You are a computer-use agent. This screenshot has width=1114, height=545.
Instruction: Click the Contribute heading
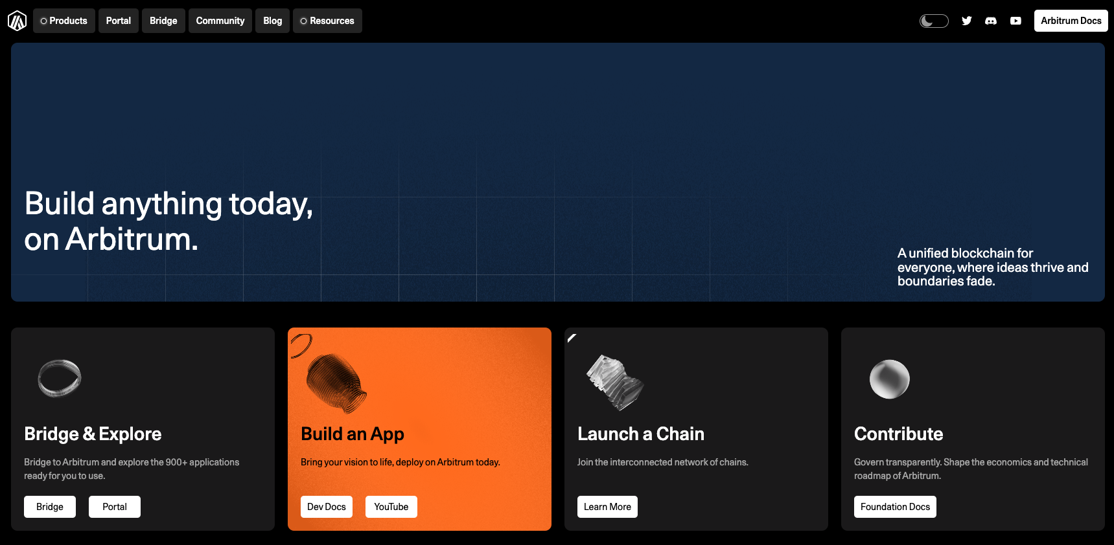898,434
